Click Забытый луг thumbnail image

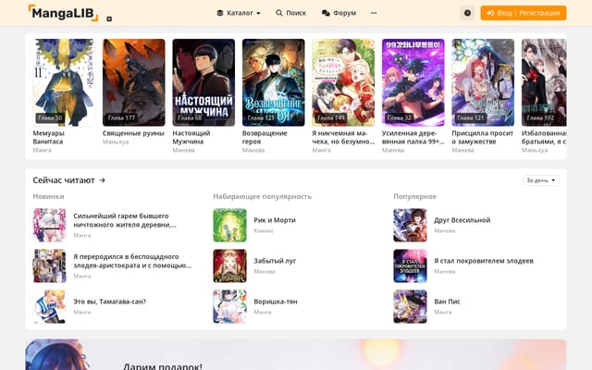229,265
